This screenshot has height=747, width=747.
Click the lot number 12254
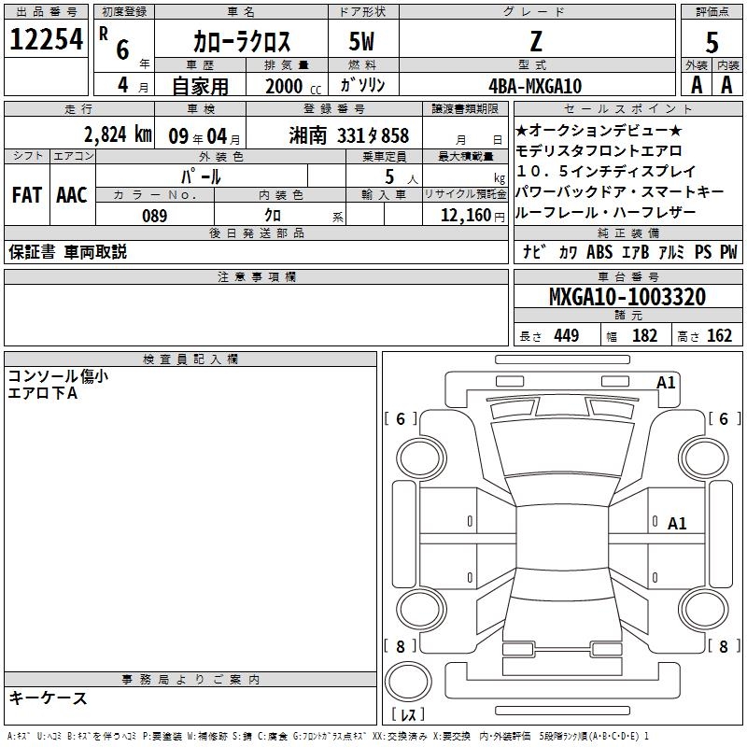(x=47, y=39)
